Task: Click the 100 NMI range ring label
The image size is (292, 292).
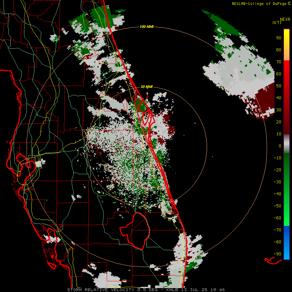Action: point(147,27)
